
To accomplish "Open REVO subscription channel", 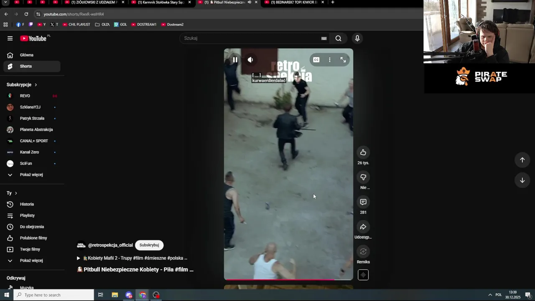I will point(32,96).
